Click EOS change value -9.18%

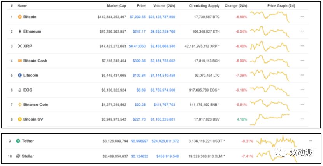click(241, 90)
